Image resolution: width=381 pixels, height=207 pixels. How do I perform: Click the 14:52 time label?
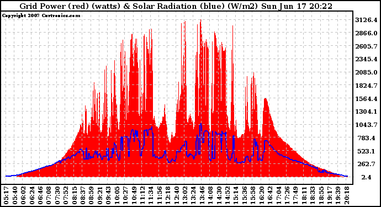227,195
